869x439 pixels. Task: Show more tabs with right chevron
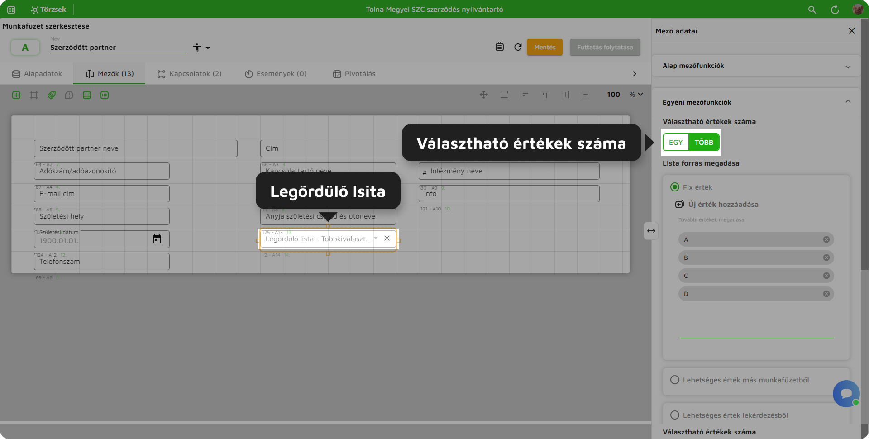tap(634, 74)
